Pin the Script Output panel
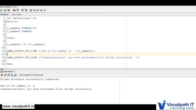Screen dimensions: 196x110 pos(2,75)
